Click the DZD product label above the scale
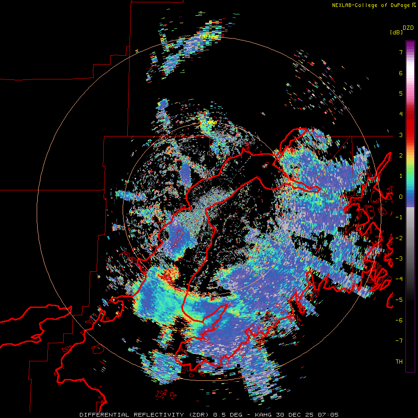This screenshot has height=418, width=418. [x=408, y=28]
